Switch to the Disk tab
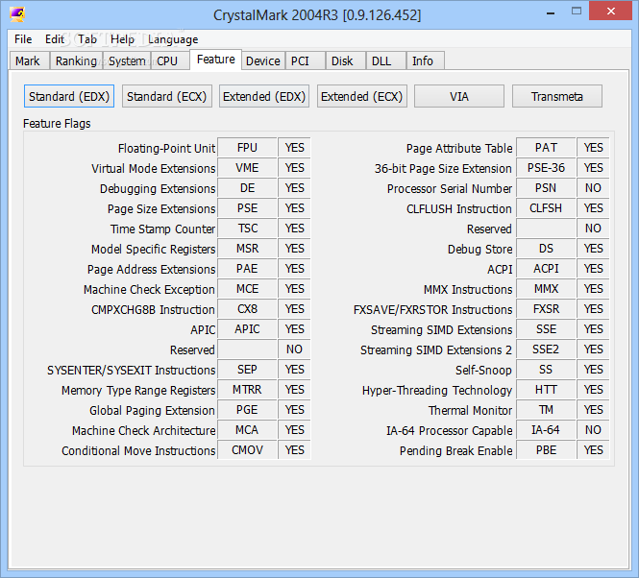Viewport: 639px width, 578px height. point(345,61)
